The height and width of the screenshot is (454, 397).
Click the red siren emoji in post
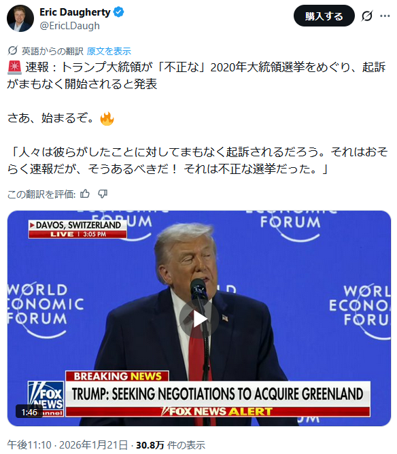[x=14, y=67]
